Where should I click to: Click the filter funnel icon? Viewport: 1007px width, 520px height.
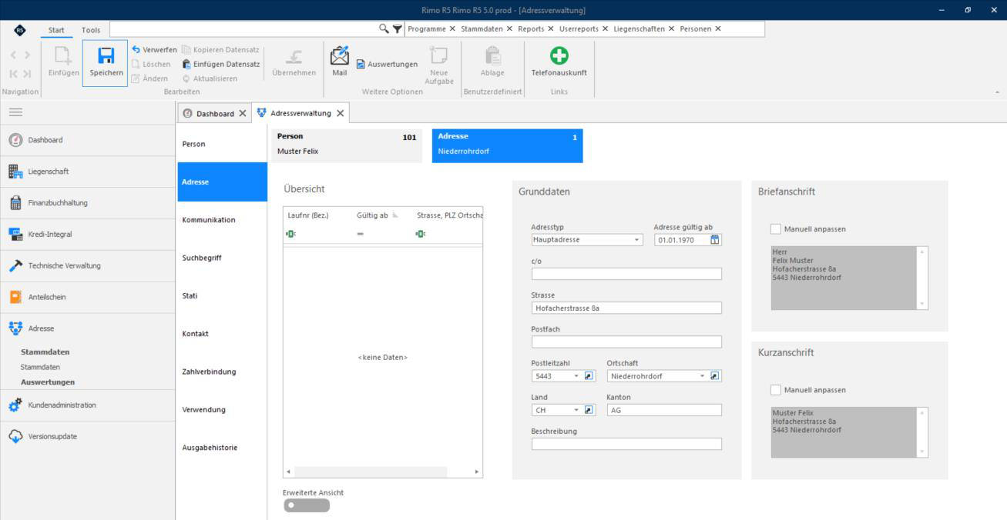[398, 28]
